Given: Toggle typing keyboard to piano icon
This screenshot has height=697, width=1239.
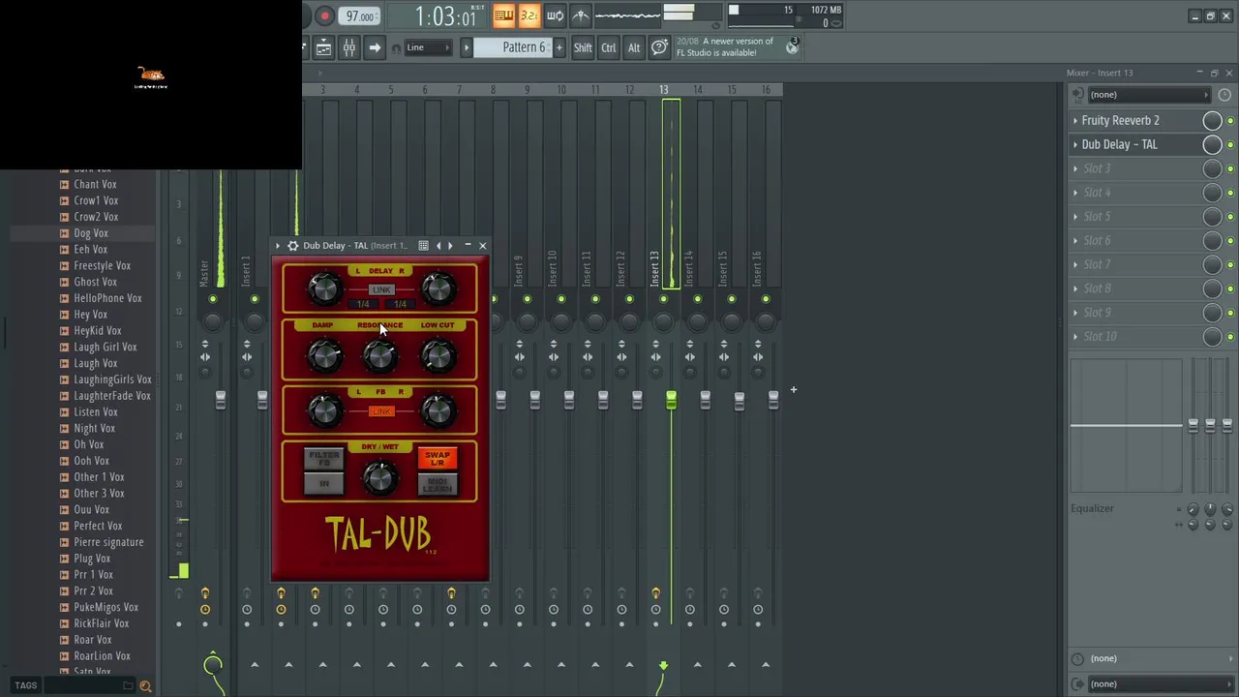Looking at the screenshot, I should [x=503, y=15].
